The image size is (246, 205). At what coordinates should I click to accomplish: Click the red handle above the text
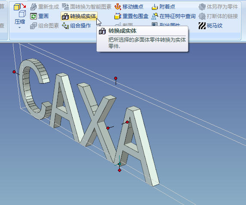116,78
